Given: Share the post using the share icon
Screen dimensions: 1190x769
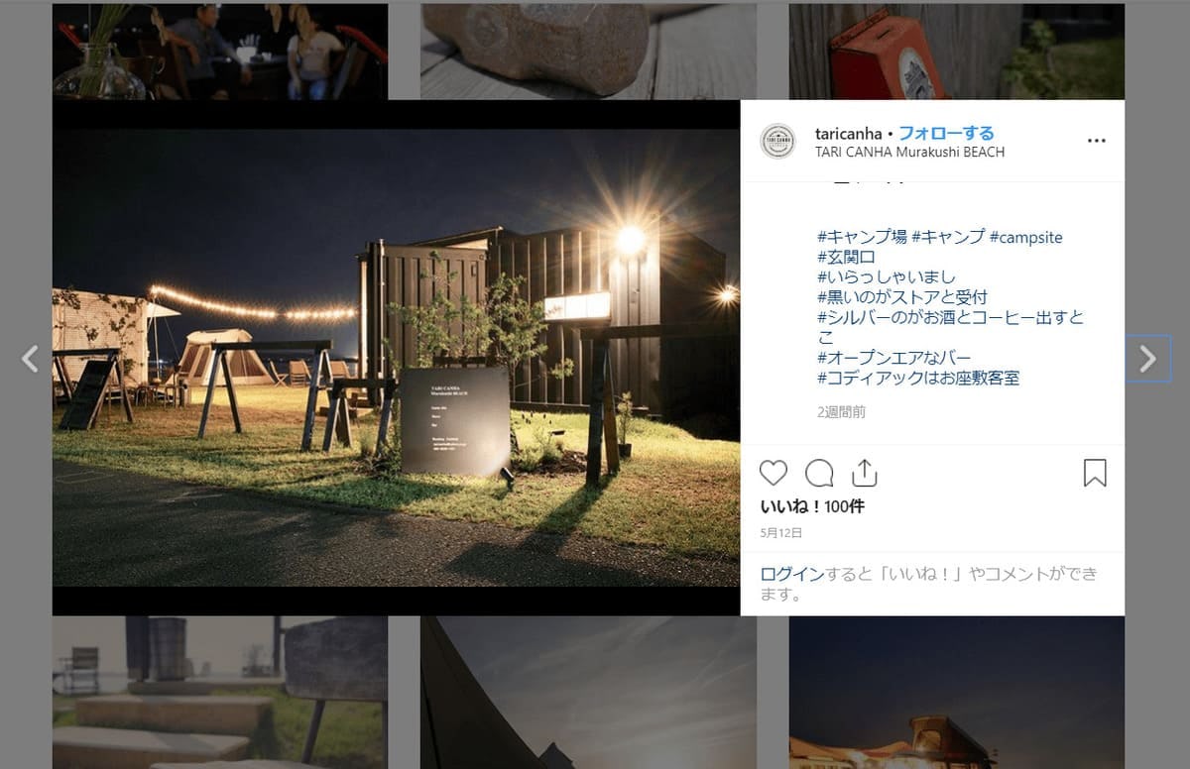Looking at the screenshot, I should [x=865, y=473].
